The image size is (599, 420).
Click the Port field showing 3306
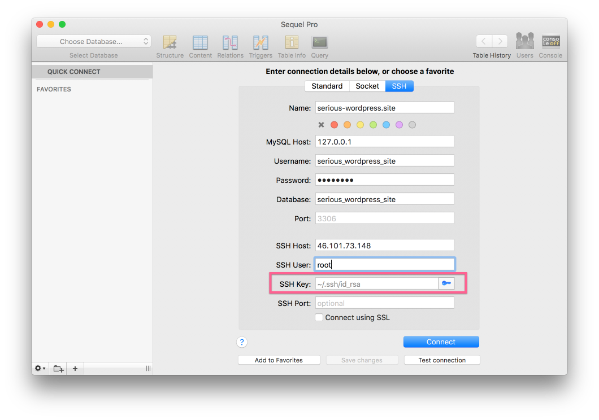(385, 218)
